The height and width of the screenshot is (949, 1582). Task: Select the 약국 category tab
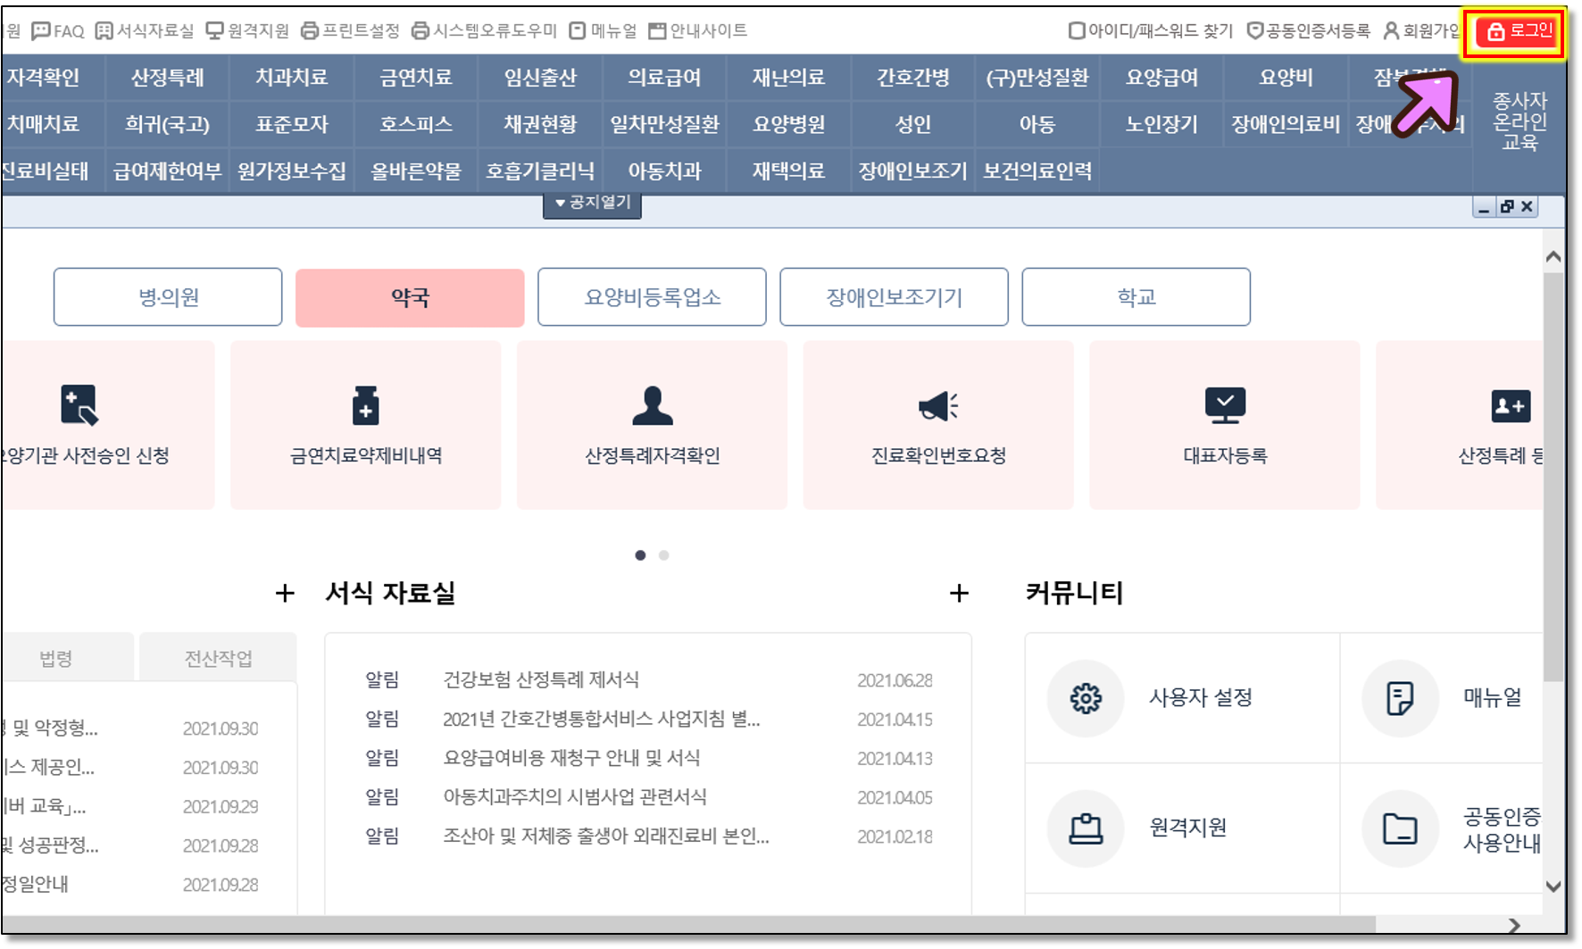(410, 297)
